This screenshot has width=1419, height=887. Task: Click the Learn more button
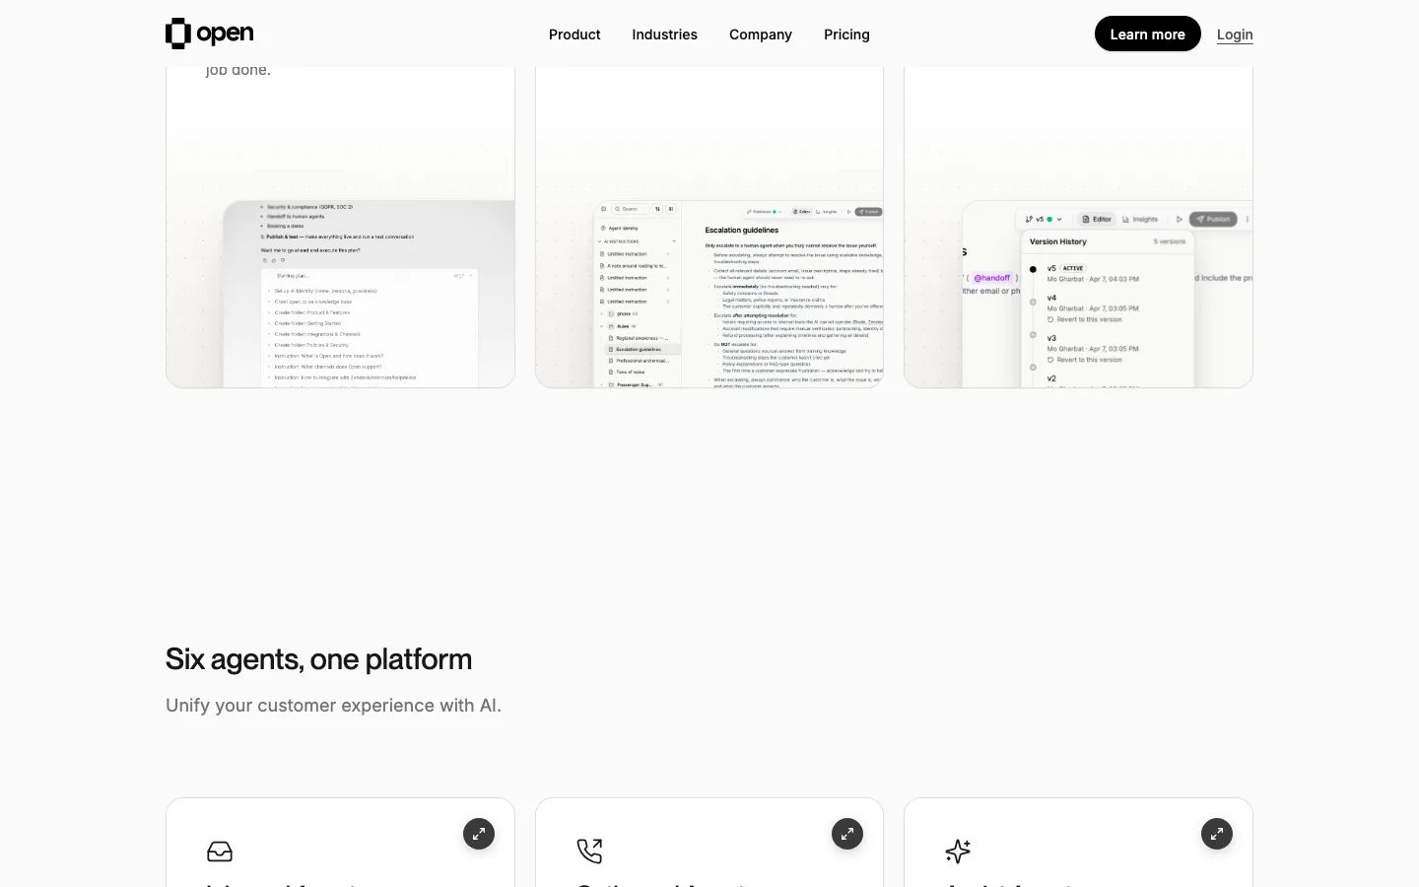[1148, 34]
